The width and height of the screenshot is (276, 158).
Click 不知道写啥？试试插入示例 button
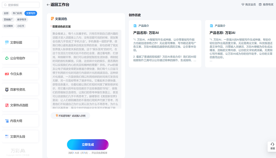point(70,116)
